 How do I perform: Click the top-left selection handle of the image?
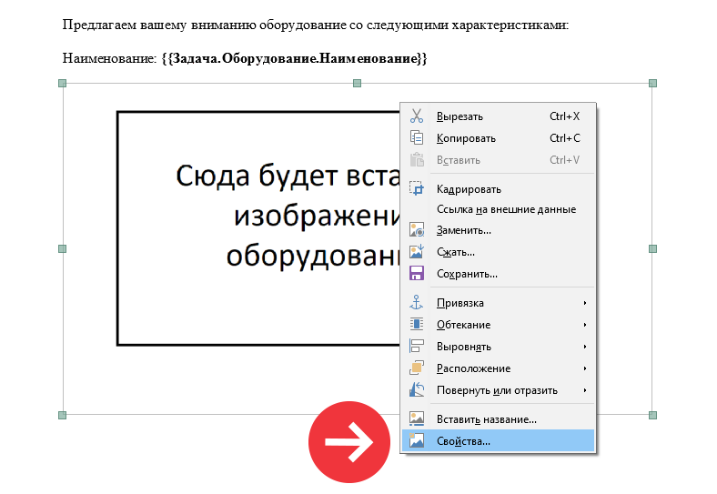coord(63,84)
